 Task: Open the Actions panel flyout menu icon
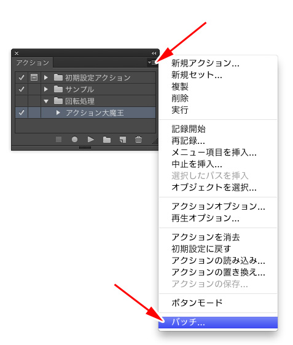(152, 63)
